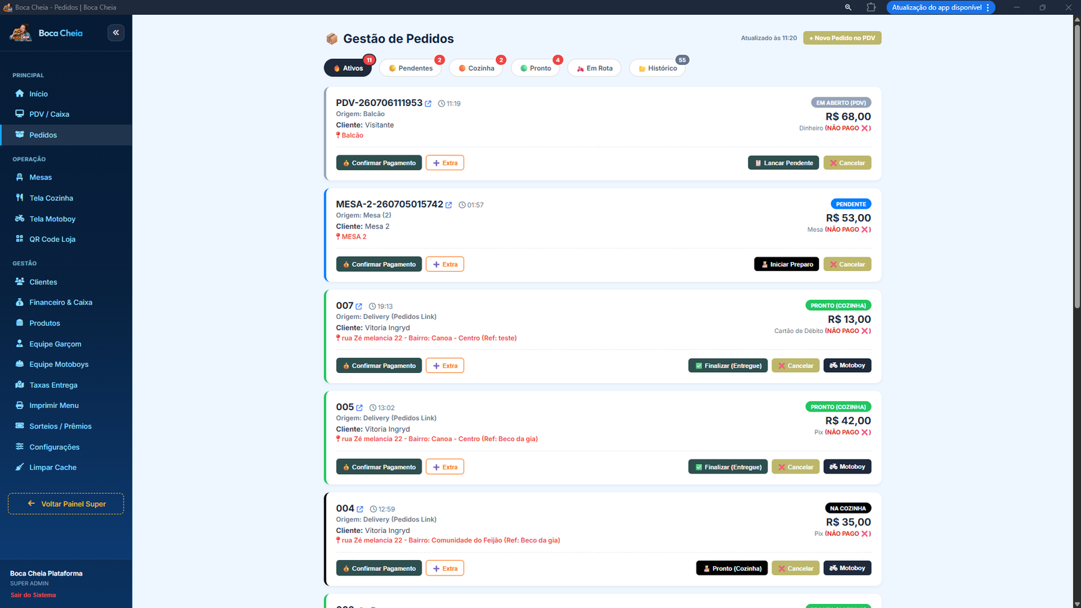Screen dimensions: 1081x608
Task: Click Iniciar Preparo for Mesa 2 order
Action: pos(786,264)
